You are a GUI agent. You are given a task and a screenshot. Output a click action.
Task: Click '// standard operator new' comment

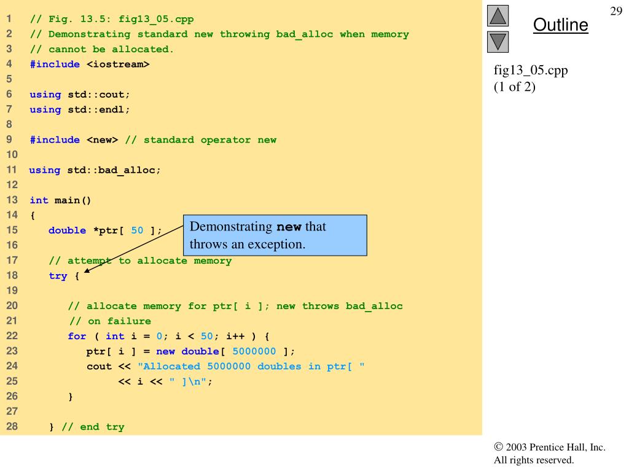(x=201, y=140)
